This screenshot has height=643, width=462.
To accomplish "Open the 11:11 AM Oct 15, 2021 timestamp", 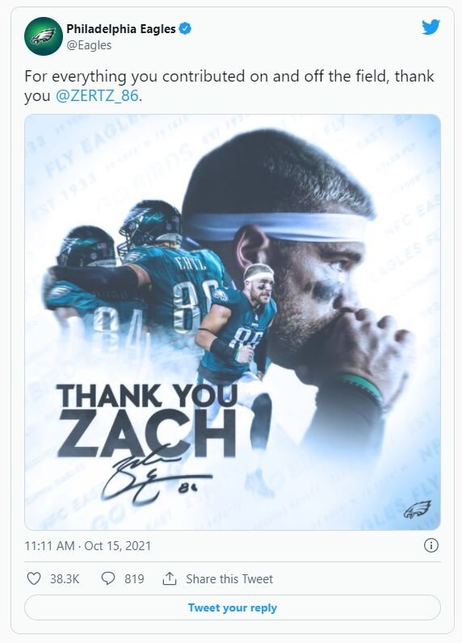I will tap(88, 546).
